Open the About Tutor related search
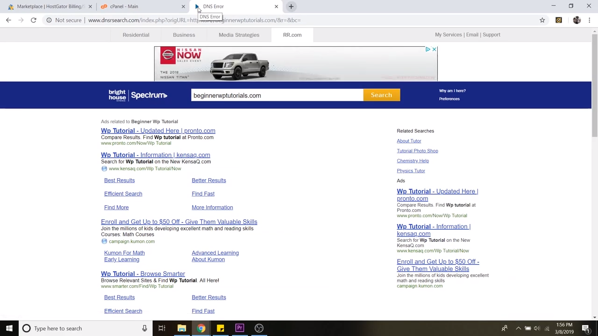Screen dimensions: 598x336 tap(409, 141)
